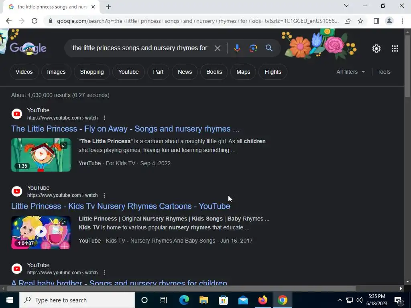Switch to Maps results
Screen dimensions: 411x308
coord(243,72)
